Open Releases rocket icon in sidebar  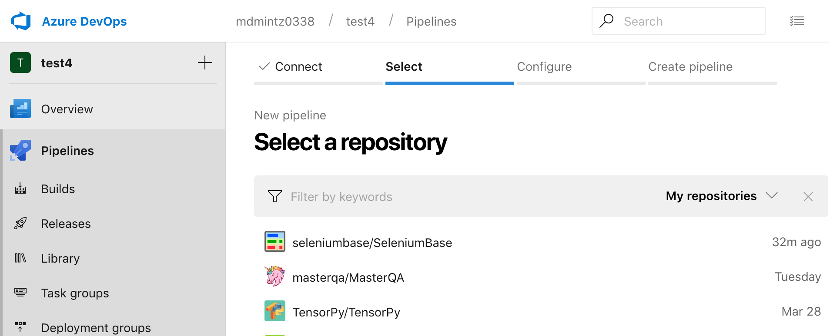pyautogui.click(x=20, y=224)
